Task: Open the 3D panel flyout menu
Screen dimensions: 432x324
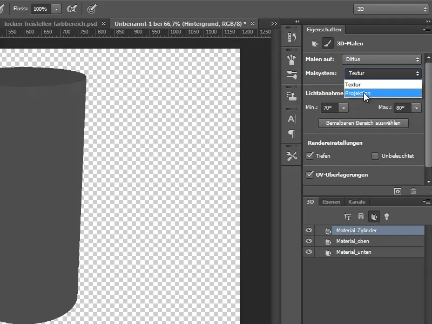Action: pos(427,201)
